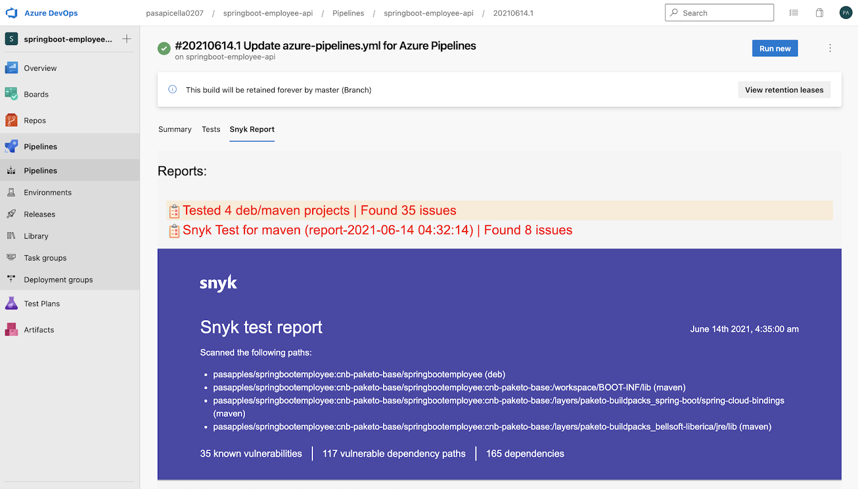Open the Artifacts package icon
Screen dimensions: 858x489
point(11,330)
